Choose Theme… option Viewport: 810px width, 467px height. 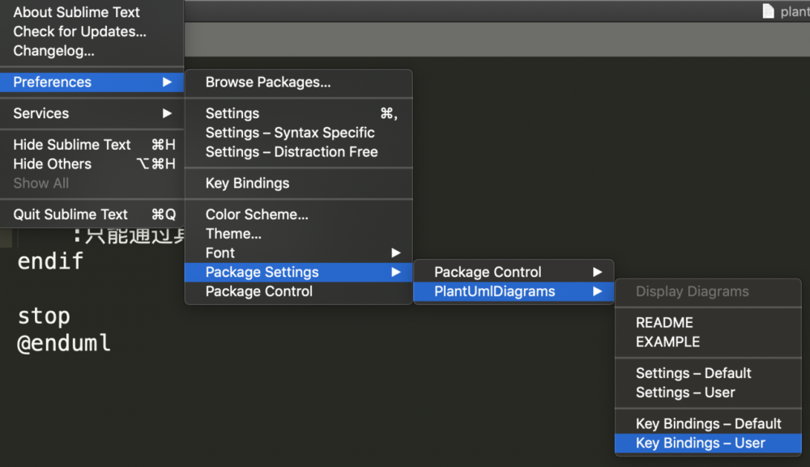(x=233, y=234)
